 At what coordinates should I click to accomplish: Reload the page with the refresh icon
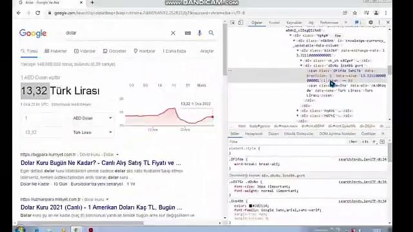click(37, 13)
